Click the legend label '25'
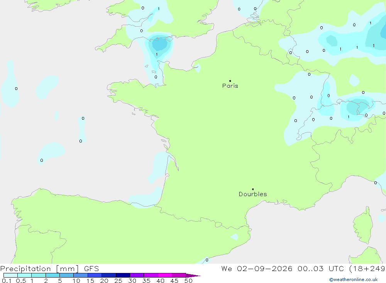The image size is (386, 283). [x=118, y=281]
